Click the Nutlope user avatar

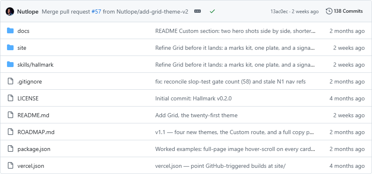(x=10, y=12)
